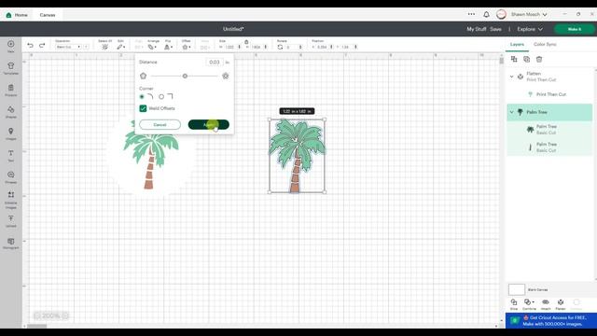597x336 pixels.
Task: Open the Edit tool menu
Action: [x=120, y=47]
